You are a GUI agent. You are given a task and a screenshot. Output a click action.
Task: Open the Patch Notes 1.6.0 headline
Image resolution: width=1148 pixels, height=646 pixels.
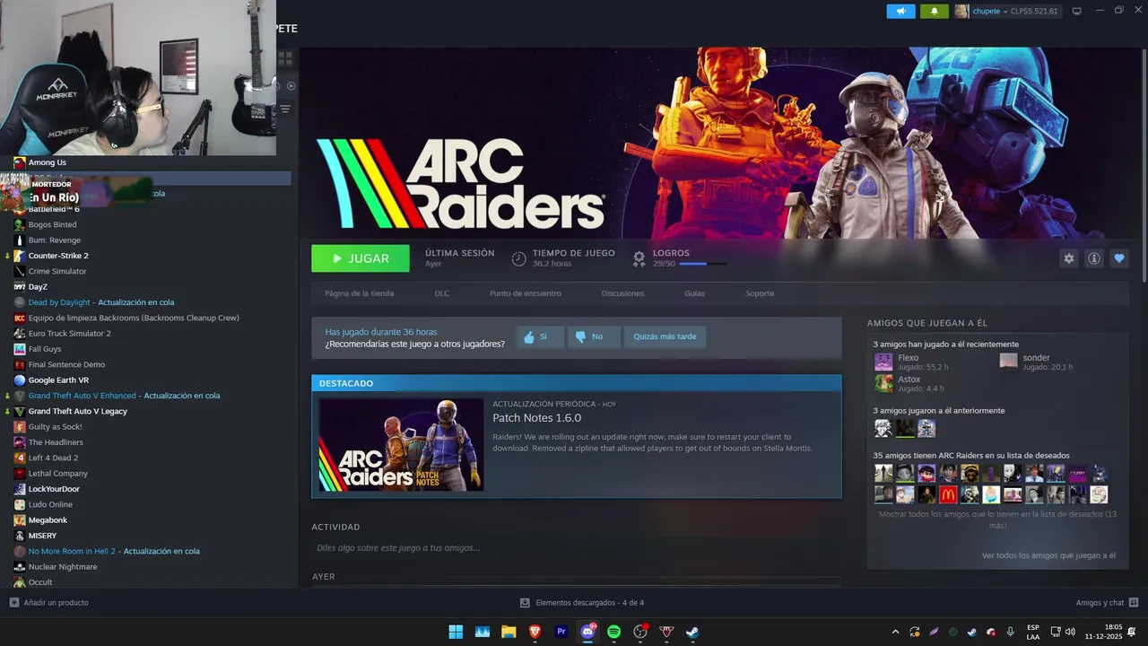tap(536, 418)
